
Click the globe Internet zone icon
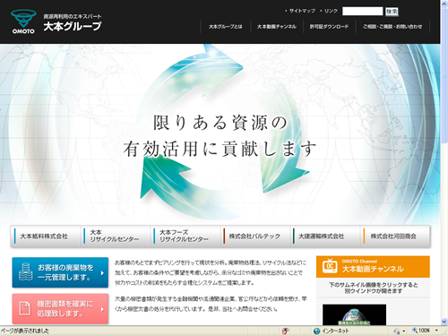316,331
